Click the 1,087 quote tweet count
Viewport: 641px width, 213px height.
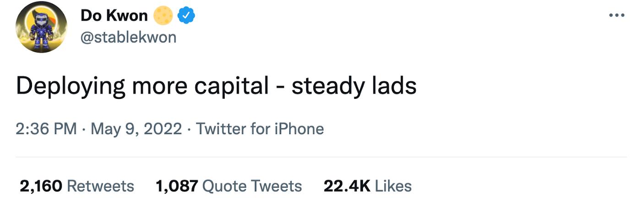click(x=177, y=186)
